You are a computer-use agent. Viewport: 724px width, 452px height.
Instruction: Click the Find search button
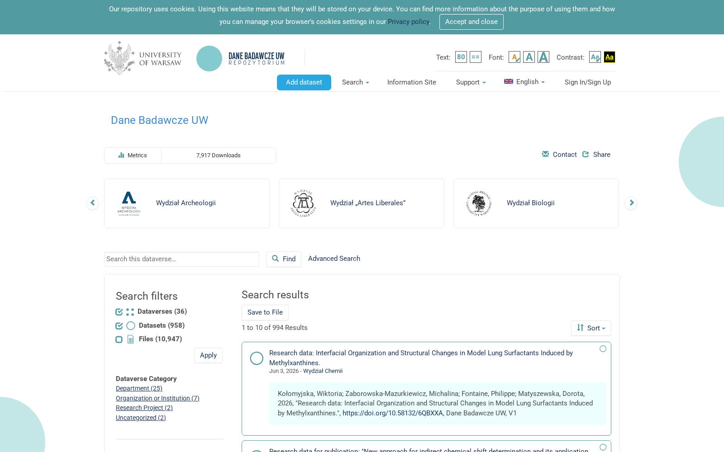click(284, 259)
